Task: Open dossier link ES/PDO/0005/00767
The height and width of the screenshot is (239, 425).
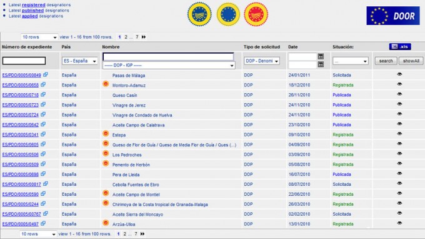Action: point(21,214)
